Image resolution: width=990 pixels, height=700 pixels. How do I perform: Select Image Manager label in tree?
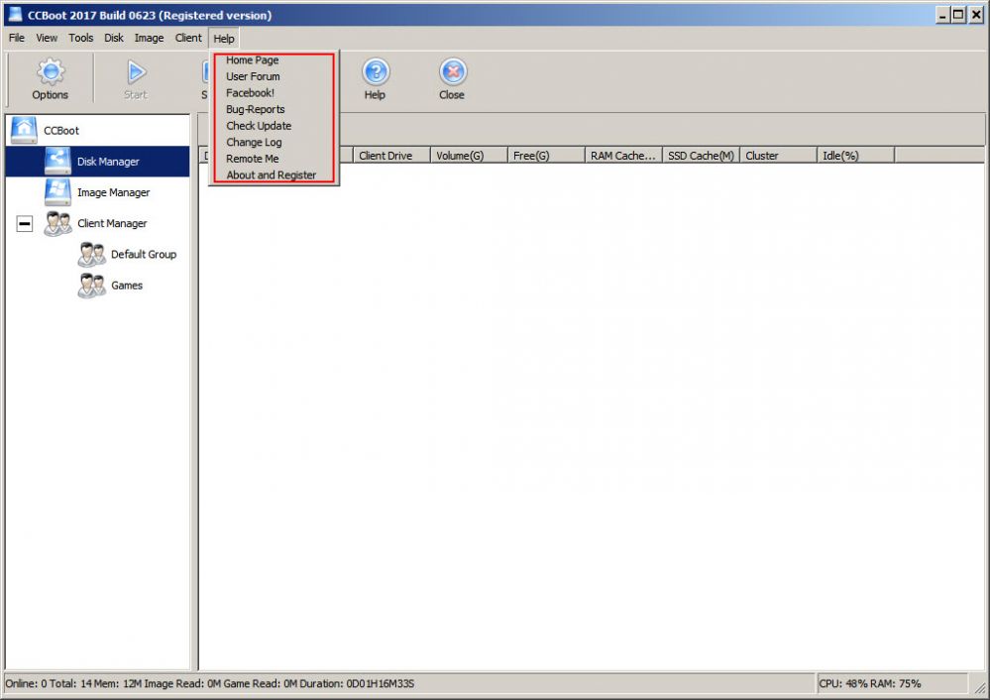point(114,192)
